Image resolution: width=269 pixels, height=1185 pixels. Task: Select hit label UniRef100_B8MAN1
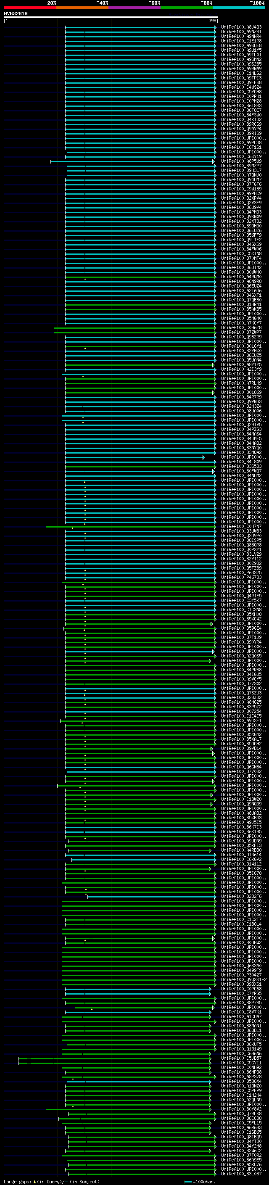pos(241,1025)
